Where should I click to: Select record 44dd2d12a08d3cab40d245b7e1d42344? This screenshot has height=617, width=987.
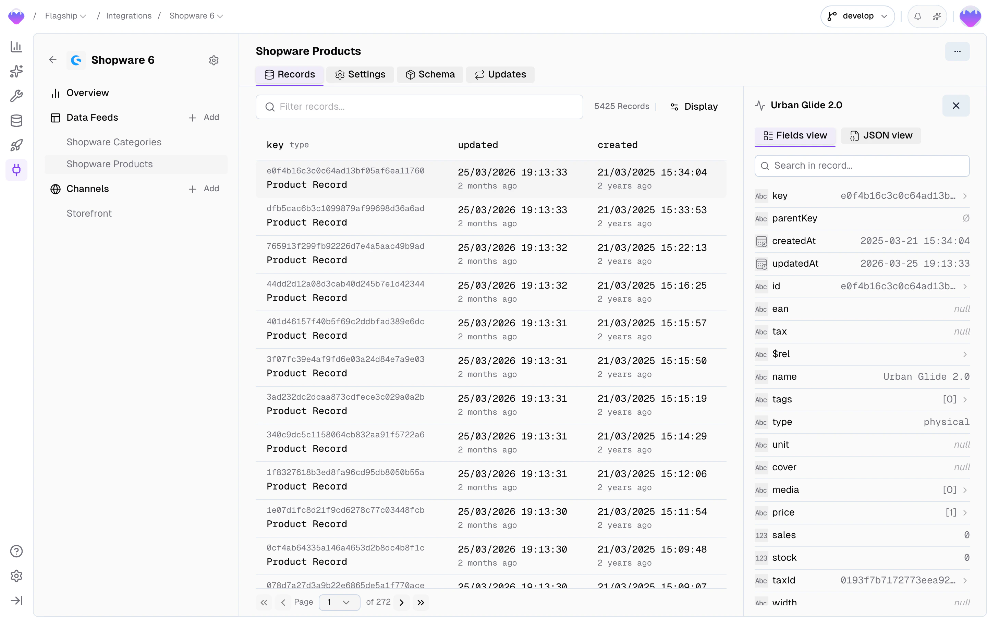point(491,292)
